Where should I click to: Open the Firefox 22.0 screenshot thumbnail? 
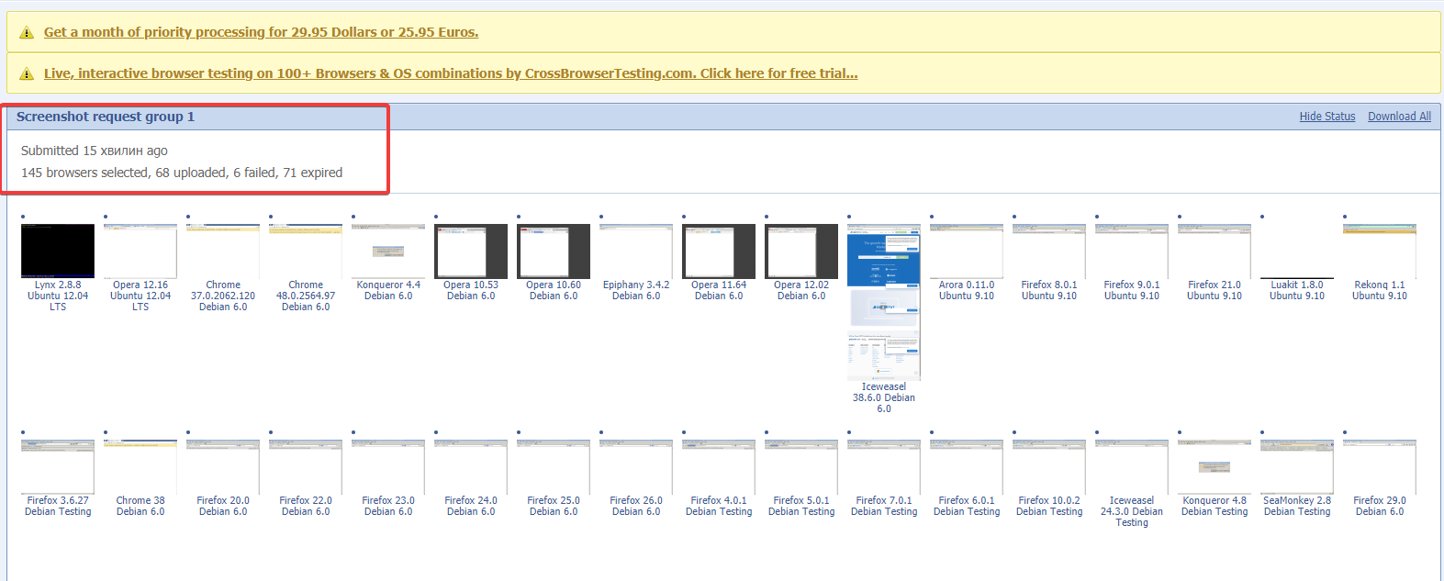(306, 466)
